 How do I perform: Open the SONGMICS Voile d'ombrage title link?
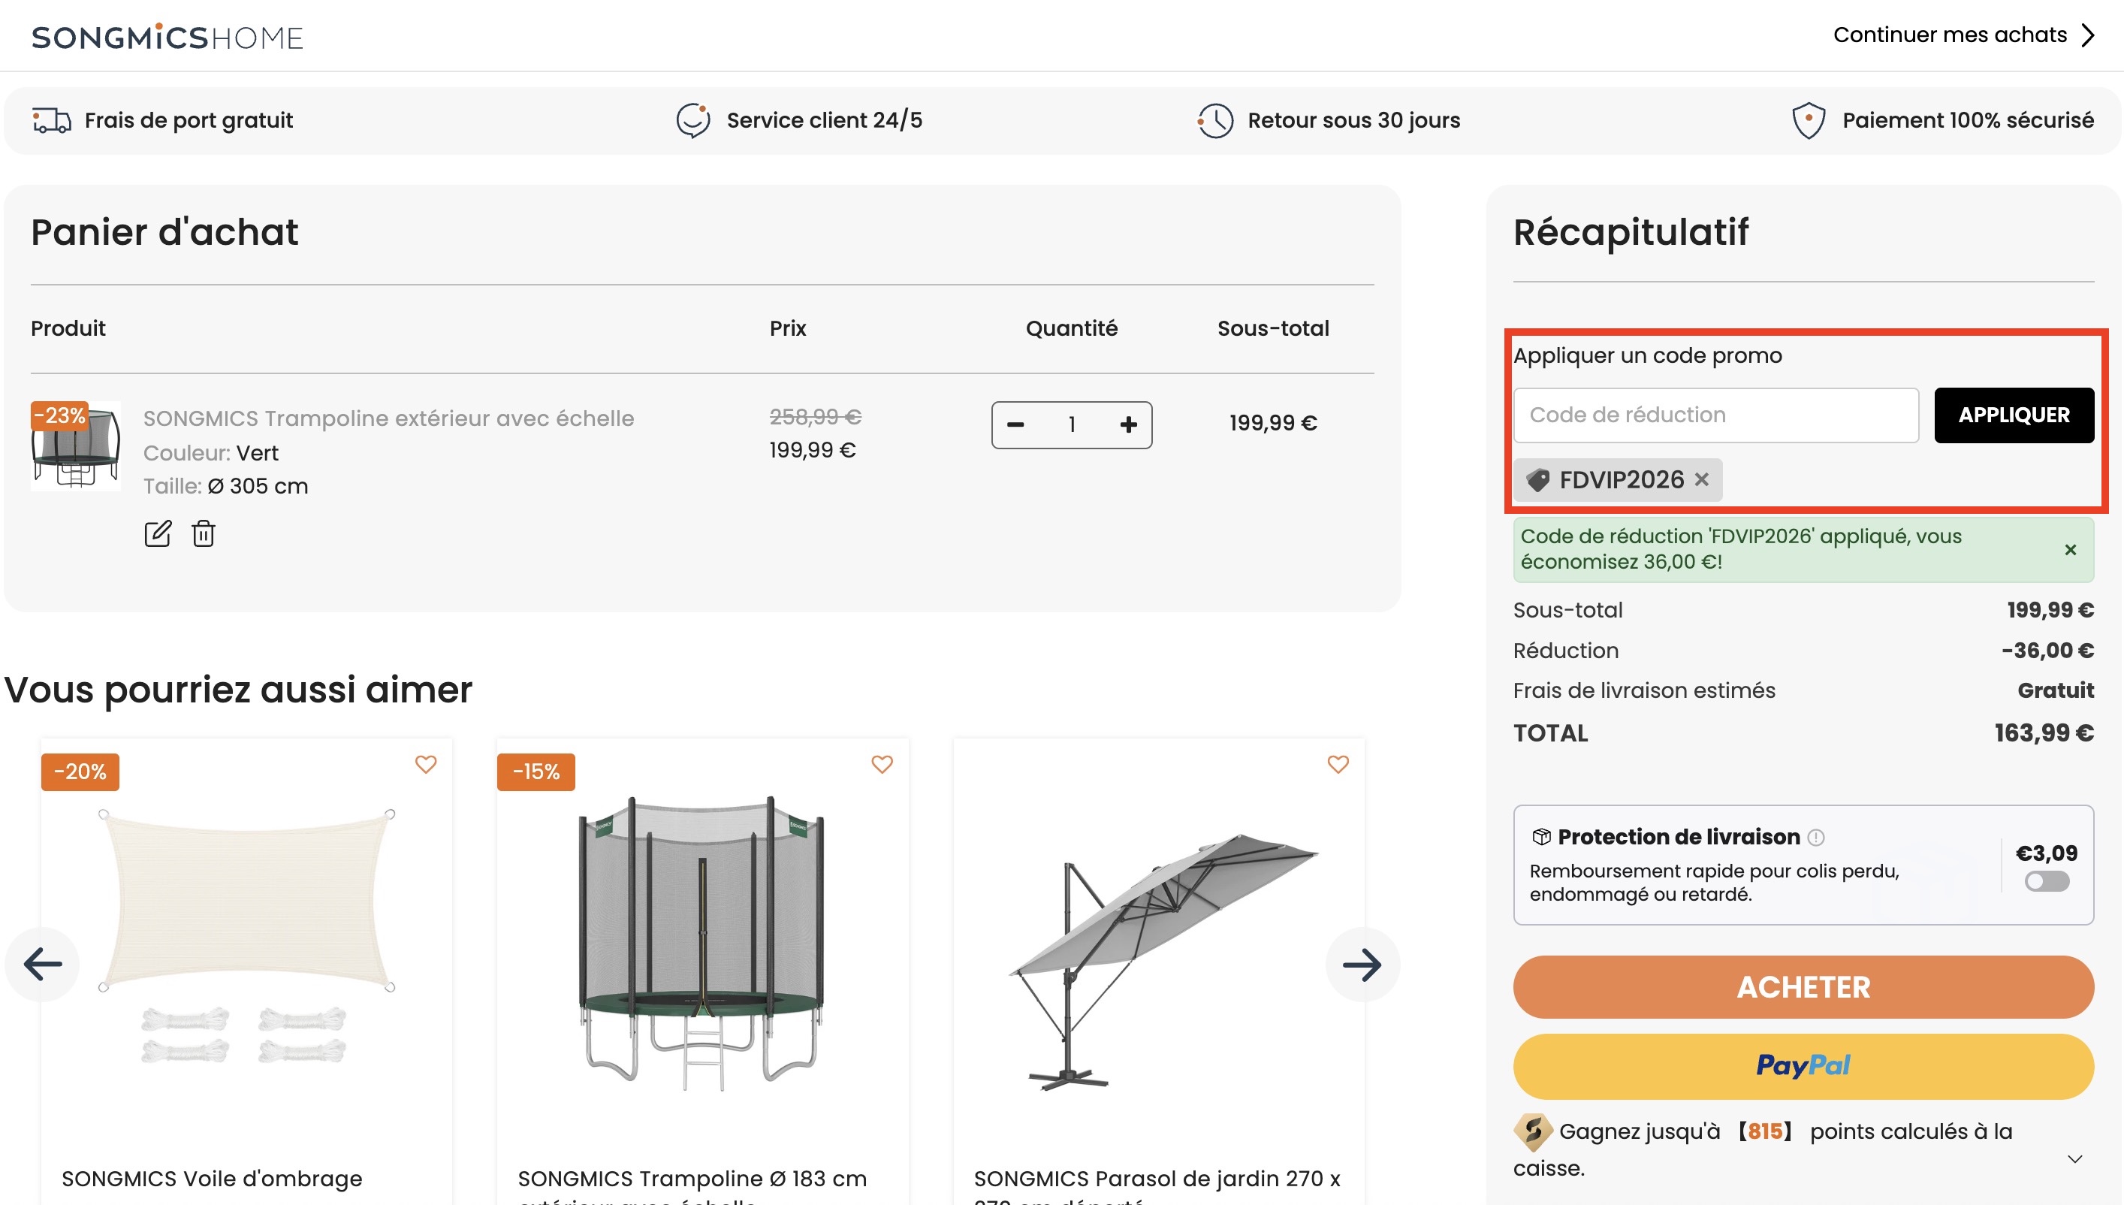(x=212, y=1179)
